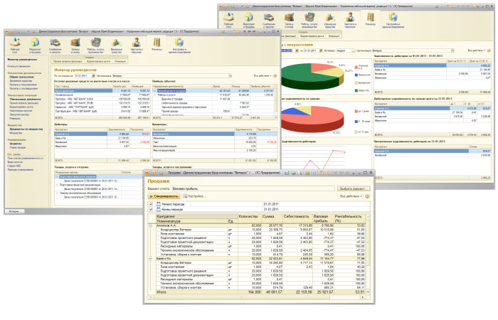Open Все действия dropdown in Продажи window
The image size is (498, 320).
359,196
